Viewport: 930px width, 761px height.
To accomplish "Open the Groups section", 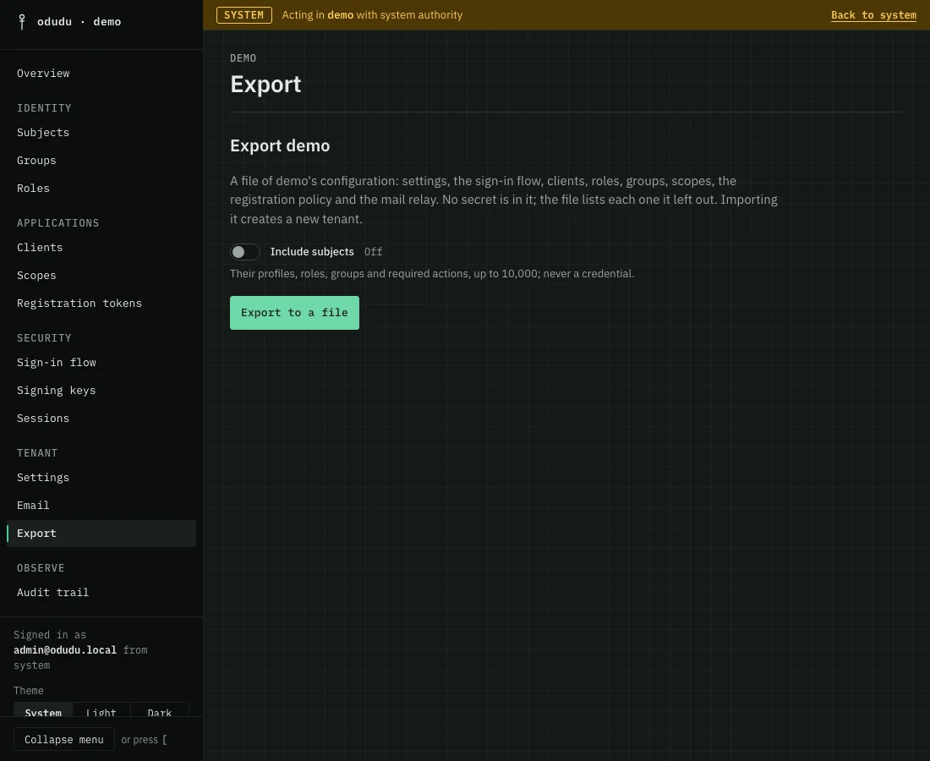I will (101, 161).
